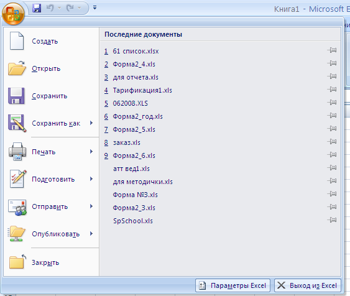
Task: Click the Undo arrow in quick access toolbar
Action: 50,8
